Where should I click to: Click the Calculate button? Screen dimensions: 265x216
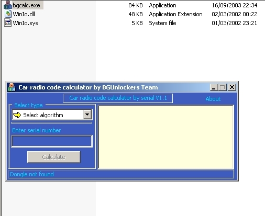[54, 157]
